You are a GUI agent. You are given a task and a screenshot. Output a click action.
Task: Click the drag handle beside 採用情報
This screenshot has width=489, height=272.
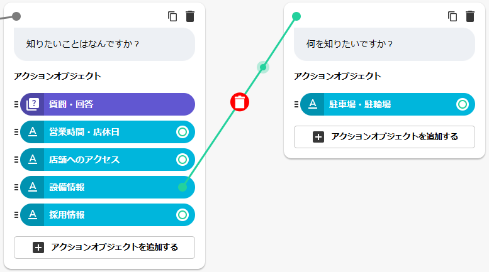(x=16, y=215)
